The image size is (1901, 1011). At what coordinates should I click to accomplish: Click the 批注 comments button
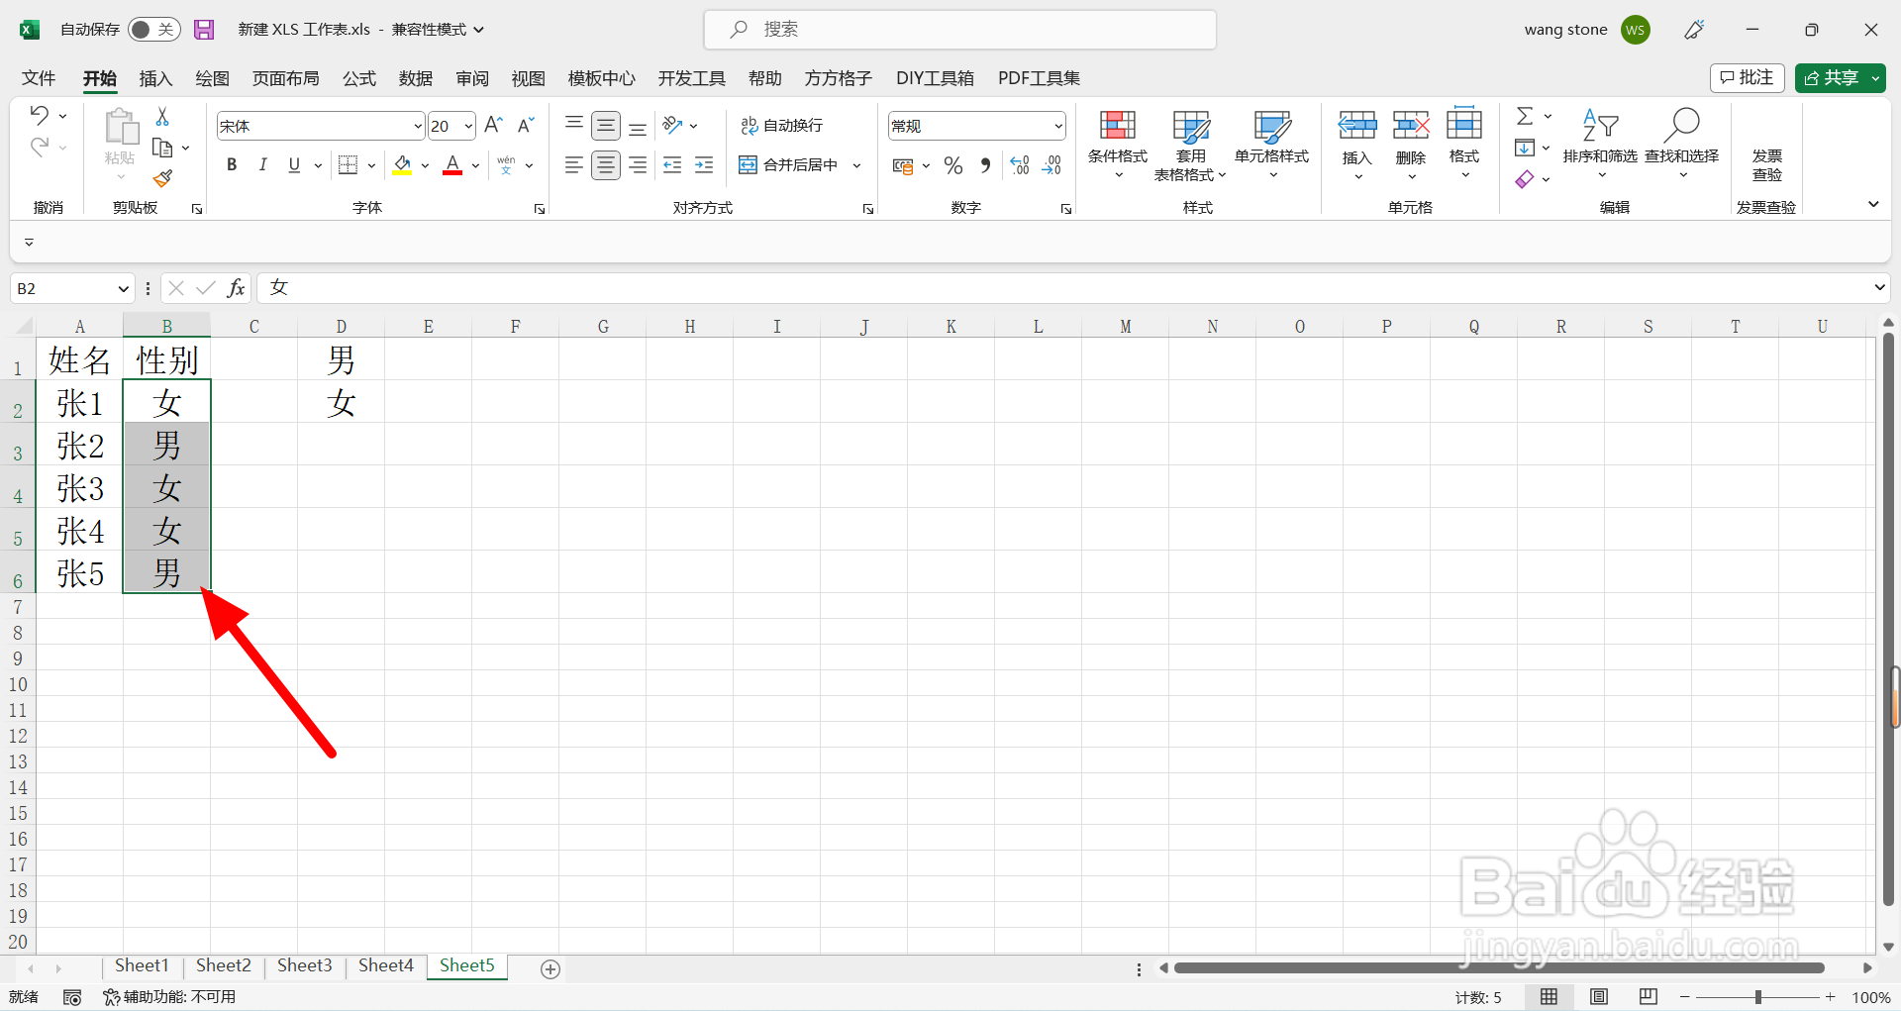[1748, 78]
